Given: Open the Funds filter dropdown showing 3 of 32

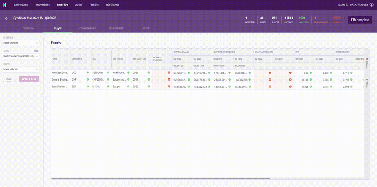Looking at the screenshot, I should click(x=21, y=56).
